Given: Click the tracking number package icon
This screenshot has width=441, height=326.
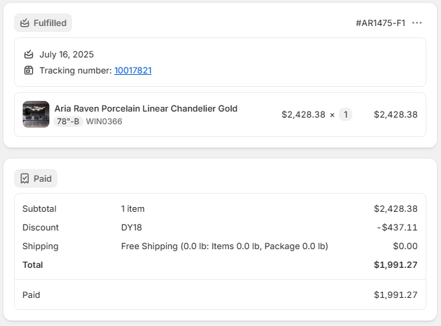Looking at the screenshot, I should (x=29, y=70).
